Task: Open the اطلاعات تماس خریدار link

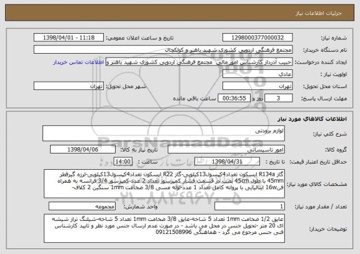Action: tap(79, 62)
